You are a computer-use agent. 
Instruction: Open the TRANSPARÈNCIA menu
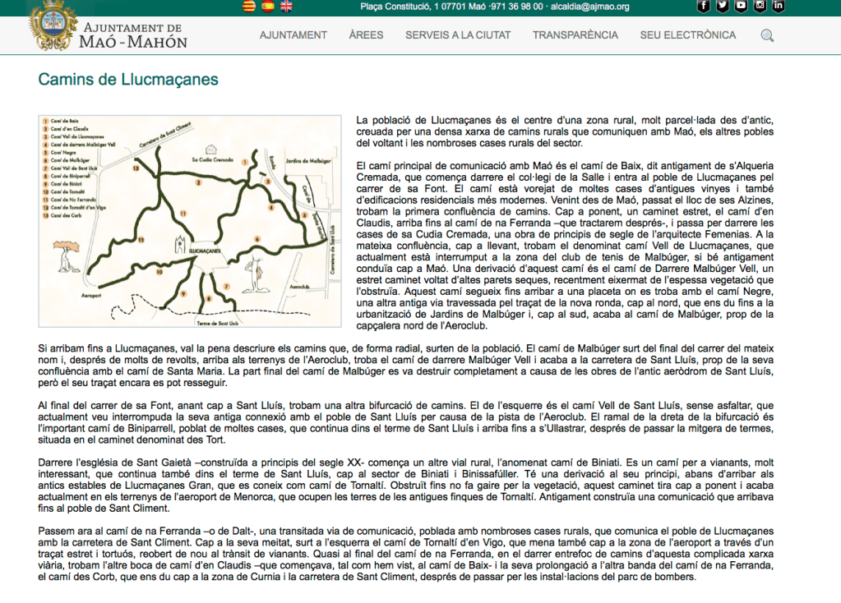pos(575,35)
